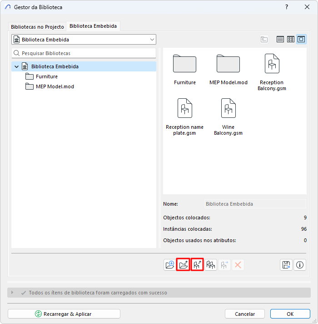This screenshot has height=324, width=318.
Task: Select Biblioteca Embebida root tree row
Action: 84,66
